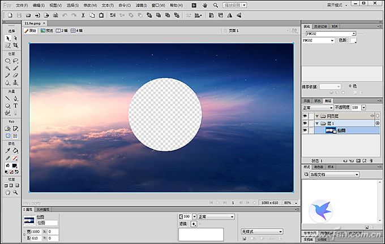
Task: Select the Paint Bucket tool
Action: (x=15, y=150)
